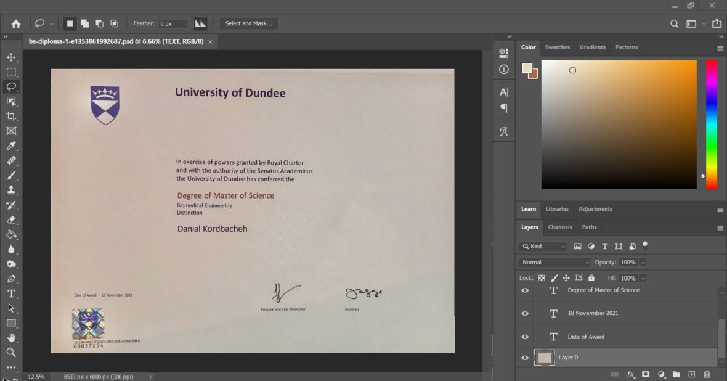Open the Character panel icon
Screen dimensions: 727x381
pos(503,92)
